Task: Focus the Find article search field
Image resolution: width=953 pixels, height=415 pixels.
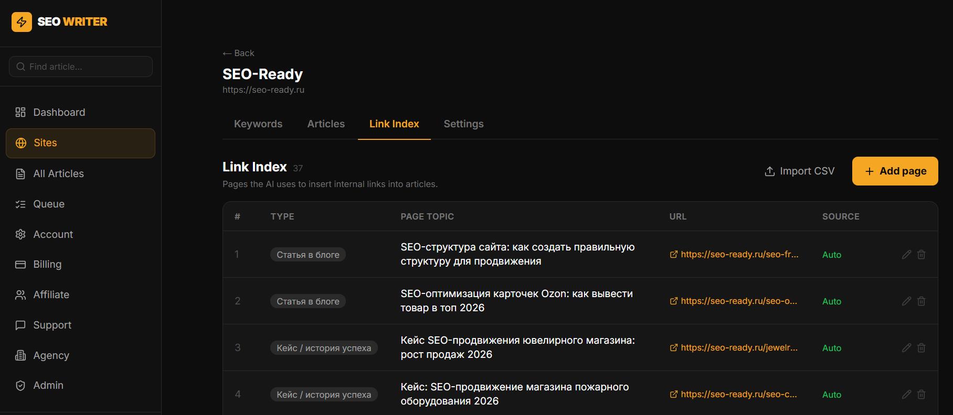Action: point(81,67)
